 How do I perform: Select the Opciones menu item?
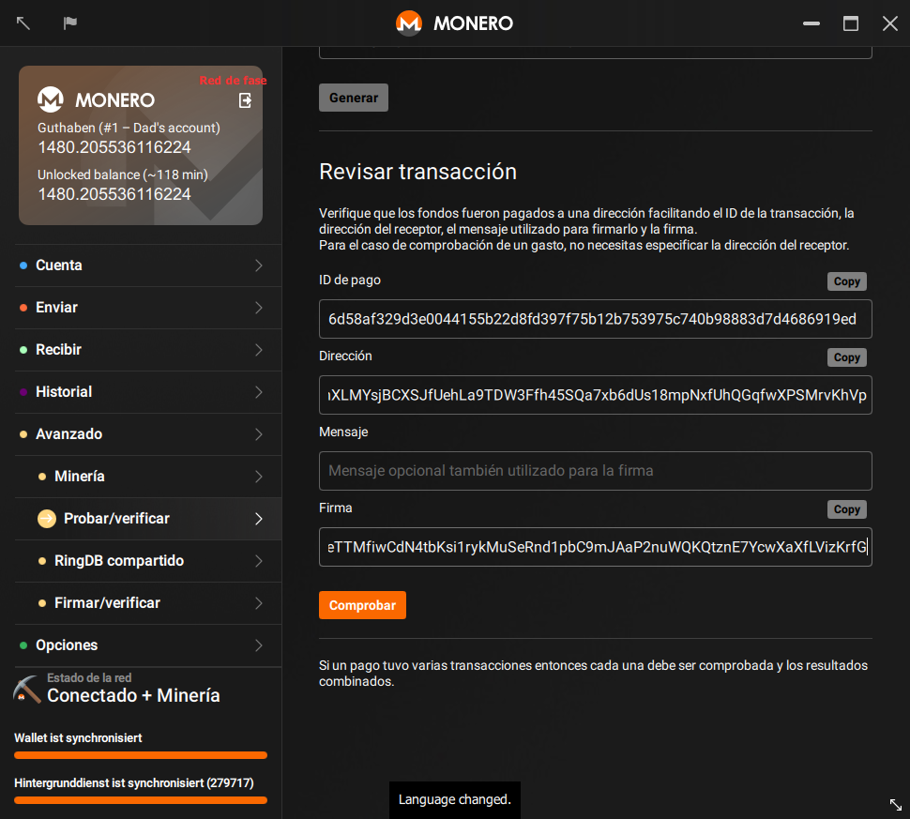(148, 645)
